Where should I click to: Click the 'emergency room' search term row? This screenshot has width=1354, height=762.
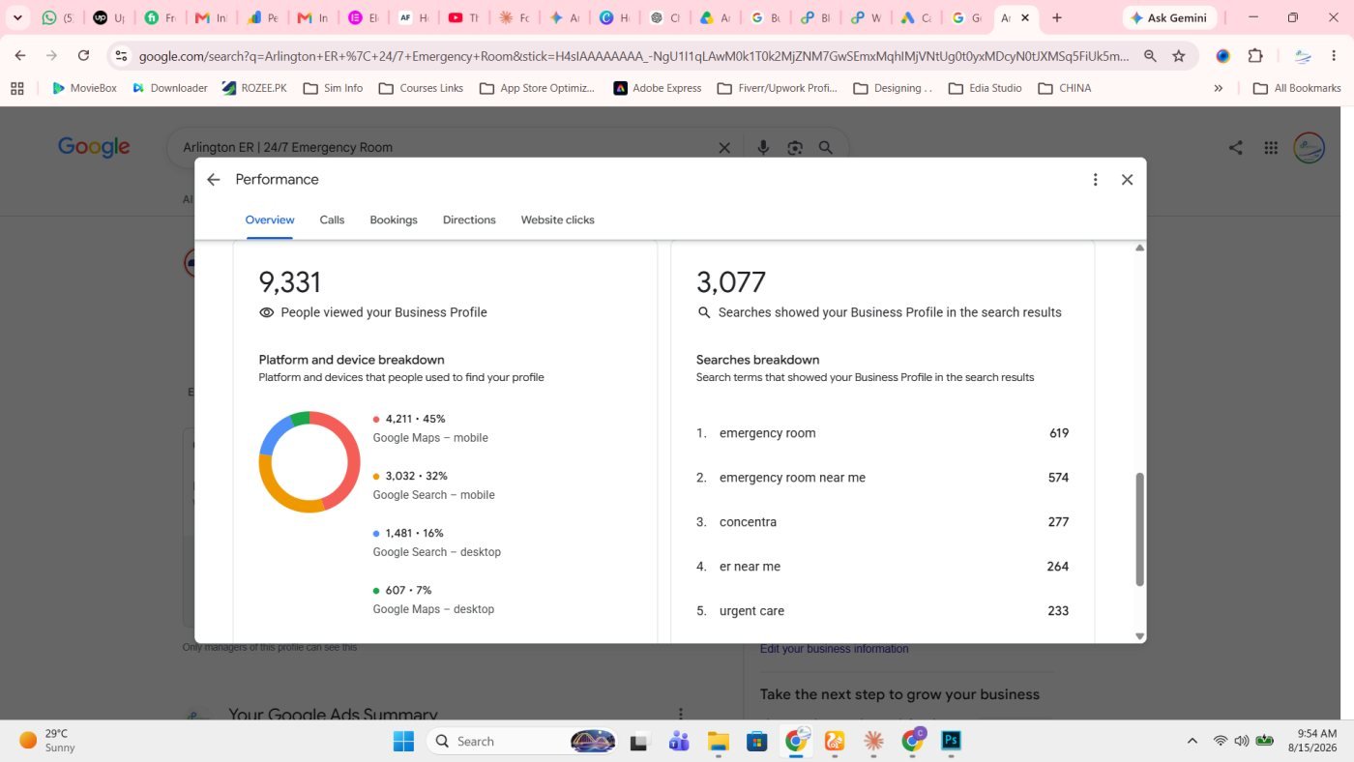coord(882,433)
